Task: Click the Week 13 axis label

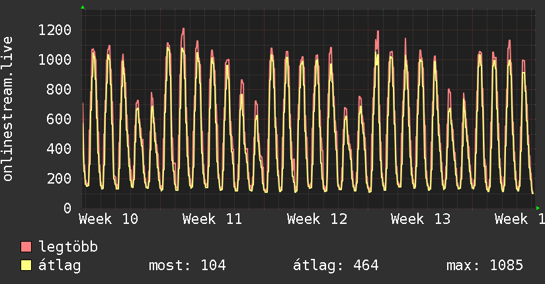Action: (421, 219)
